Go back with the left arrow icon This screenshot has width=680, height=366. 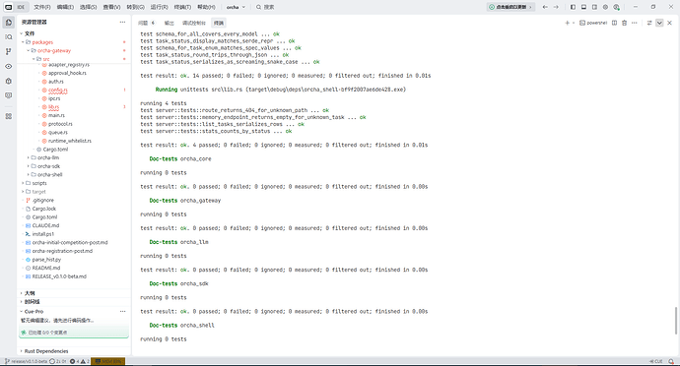[x=545, y=7]
